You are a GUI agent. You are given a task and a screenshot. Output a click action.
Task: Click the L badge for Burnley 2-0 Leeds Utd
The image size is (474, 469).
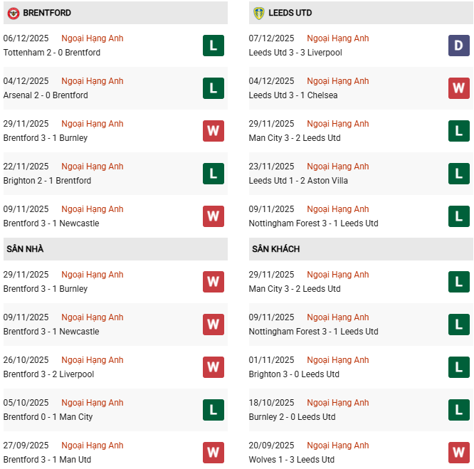click(458, 410)
